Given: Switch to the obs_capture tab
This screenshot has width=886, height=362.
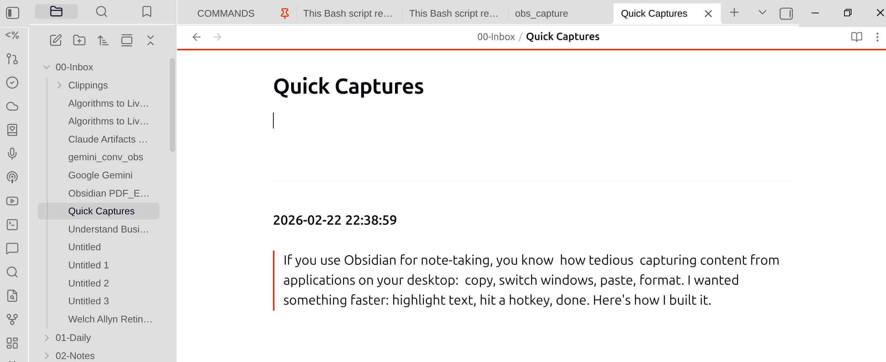Looking at the screenshot, I should (541, 13).
